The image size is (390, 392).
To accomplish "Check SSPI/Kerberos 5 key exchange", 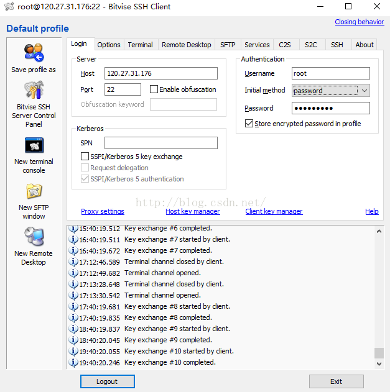I will coord(85,157).
